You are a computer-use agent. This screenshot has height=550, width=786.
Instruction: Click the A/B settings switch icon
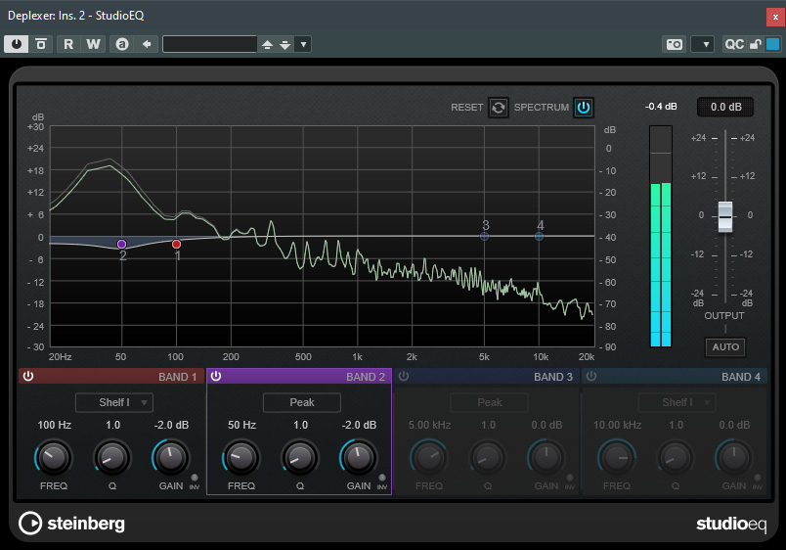tap(122, 44)
